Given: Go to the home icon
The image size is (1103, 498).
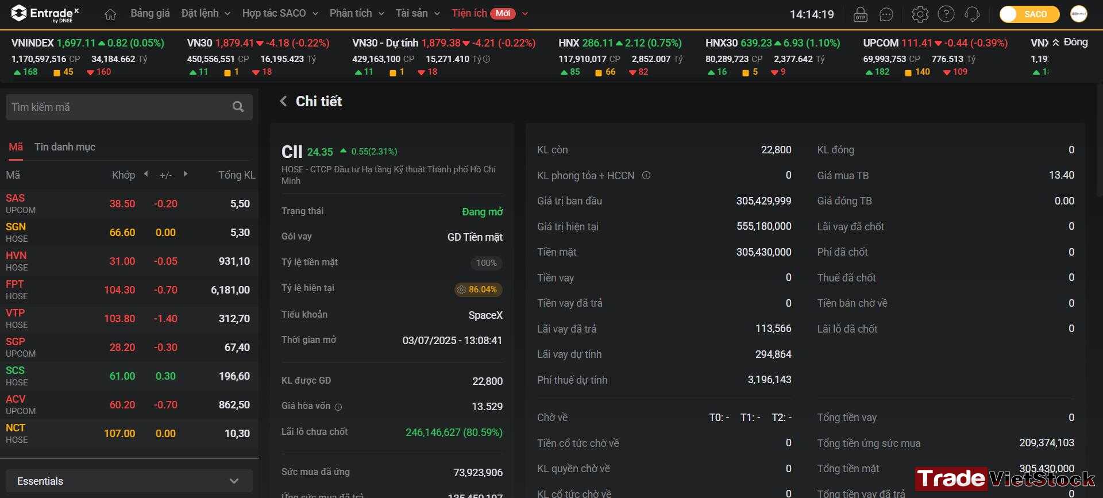Looking at the screenshot, I should (110, 14).
